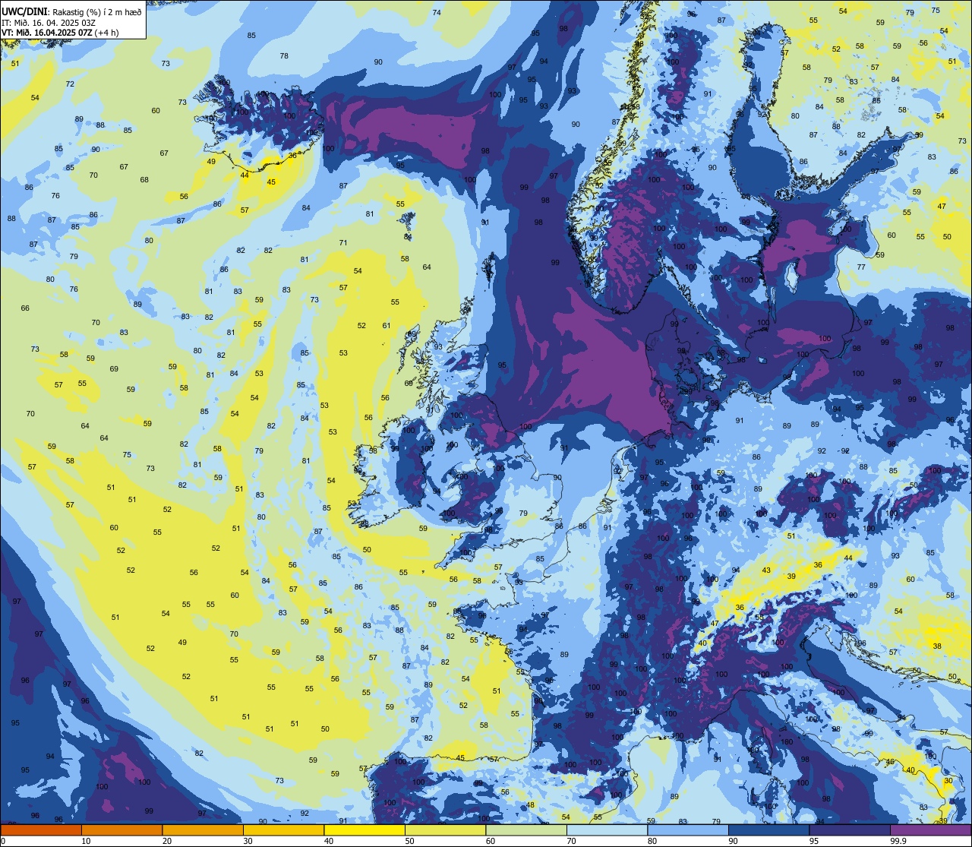The width and height of the screenshot is (972, 847).
Task: Click the humidity value "30" on the map
Action: click(x=948, y=781)
